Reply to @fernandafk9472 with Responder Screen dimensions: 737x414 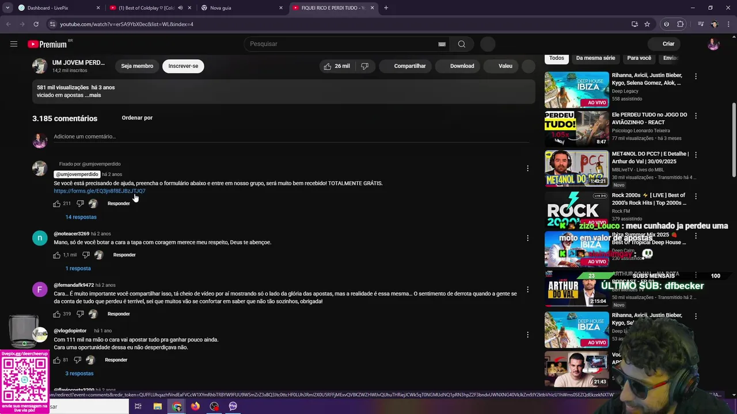coord(119,314)
